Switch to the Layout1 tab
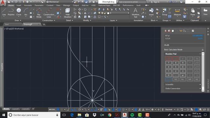Screen dimensions: 210x118 click(15, 109)
